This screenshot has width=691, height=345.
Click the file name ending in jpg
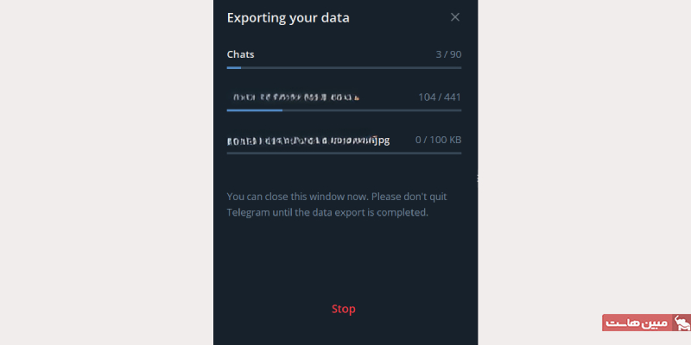[x=308, y=141]
